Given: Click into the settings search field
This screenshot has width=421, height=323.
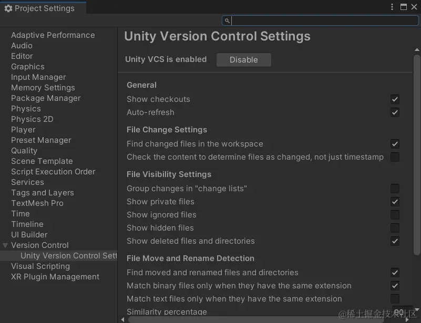Looking at the screenshot, I should pos(321,20).
